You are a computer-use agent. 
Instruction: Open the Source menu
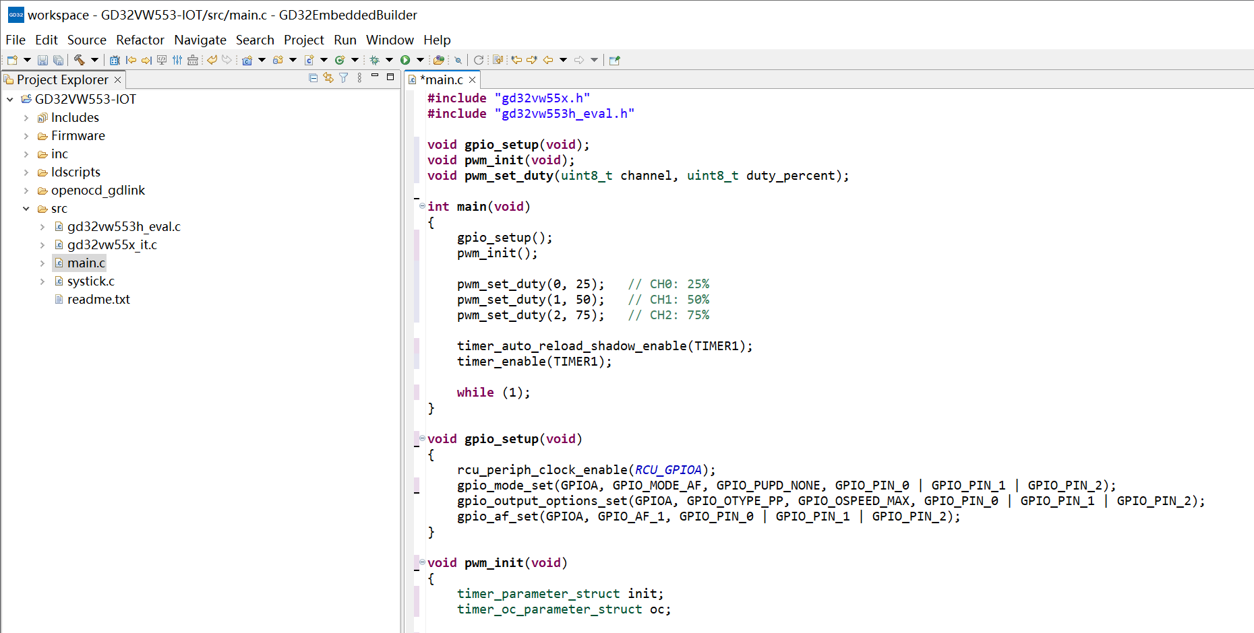[x=87, y=40]
